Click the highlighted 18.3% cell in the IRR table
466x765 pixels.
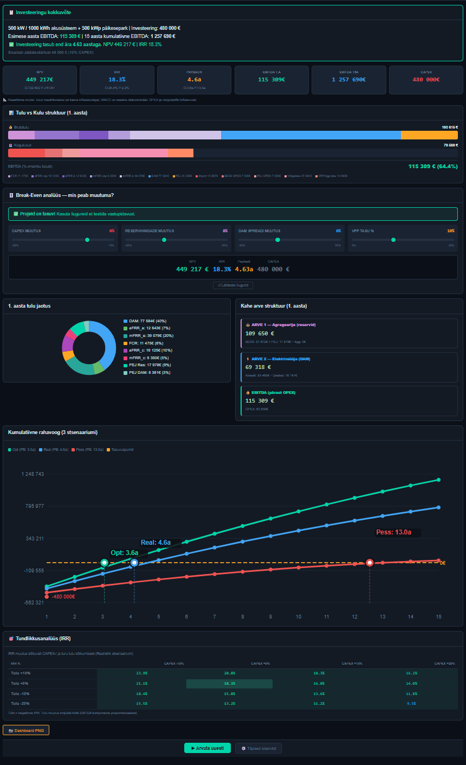[x=229, y=684]
